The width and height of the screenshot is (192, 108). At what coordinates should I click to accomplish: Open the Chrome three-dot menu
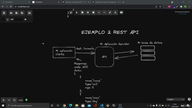click(x=189, y=7)
